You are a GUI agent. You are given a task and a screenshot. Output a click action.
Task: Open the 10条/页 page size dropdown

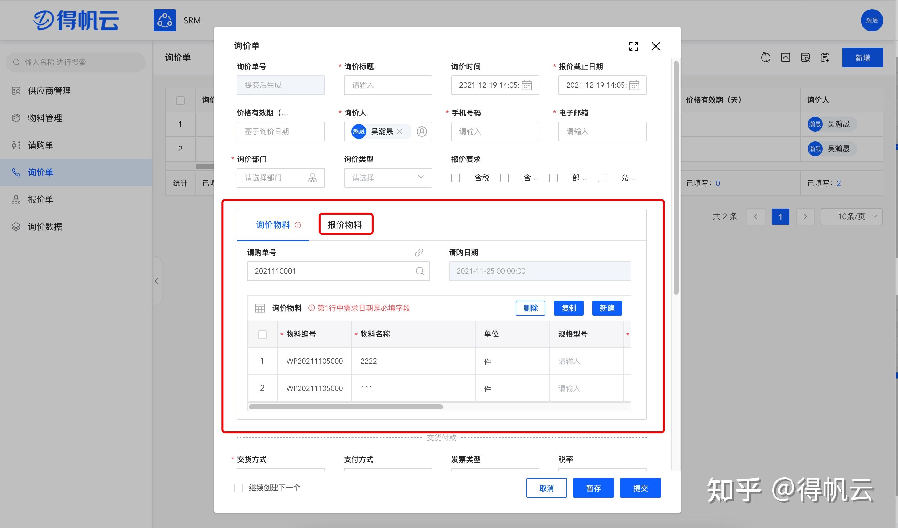(x=852, y=216)
